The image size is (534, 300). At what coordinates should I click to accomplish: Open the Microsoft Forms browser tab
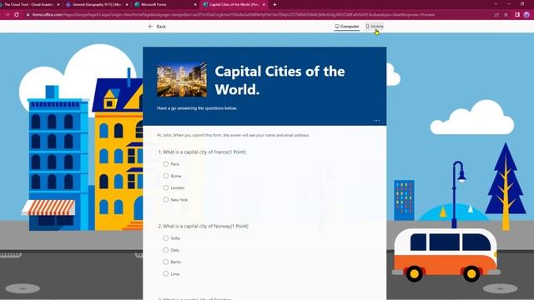pos(165,5)
